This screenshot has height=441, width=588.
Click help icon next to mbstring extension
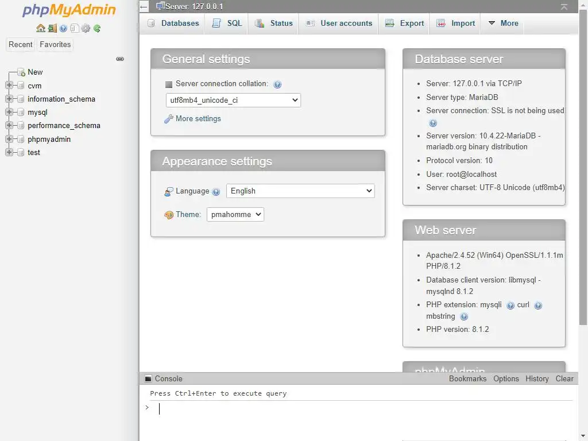point(464,317)
